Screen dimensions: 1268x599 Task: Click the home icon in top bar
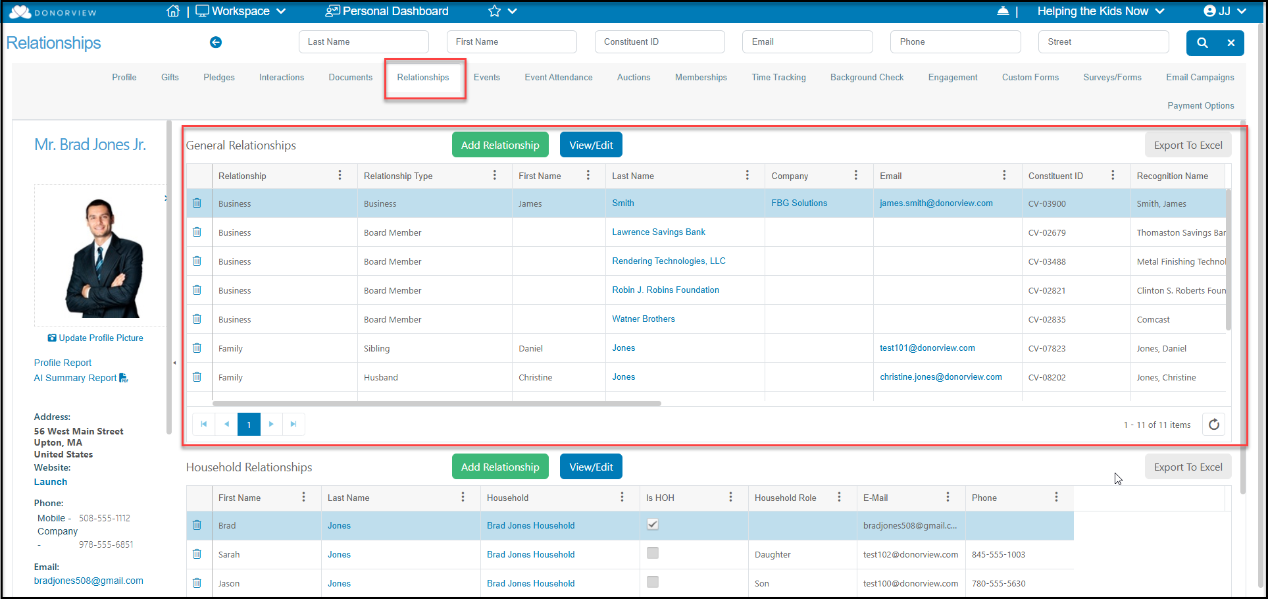point(173,11)
